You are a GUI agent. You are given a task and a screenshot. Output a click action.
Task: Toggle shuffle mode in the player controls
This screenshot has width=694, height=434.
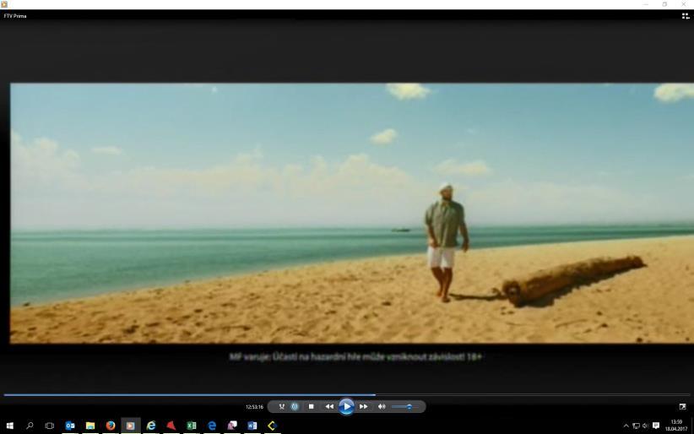[281, 406]
